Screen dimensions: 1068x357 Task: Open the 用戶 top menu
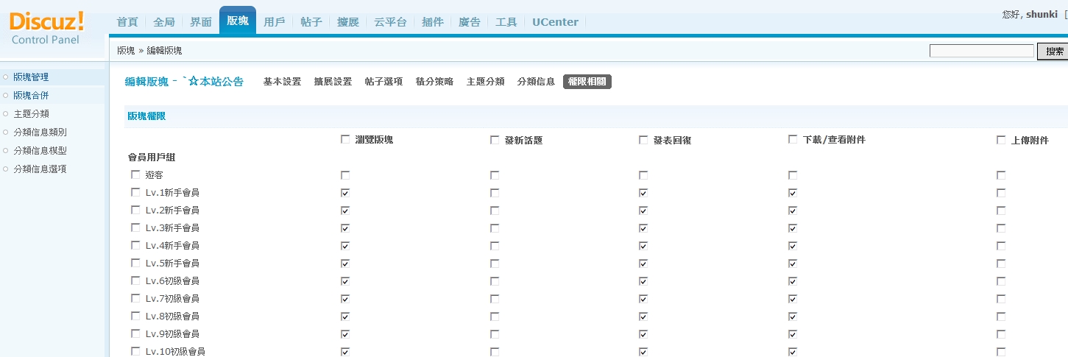point(275,22)
